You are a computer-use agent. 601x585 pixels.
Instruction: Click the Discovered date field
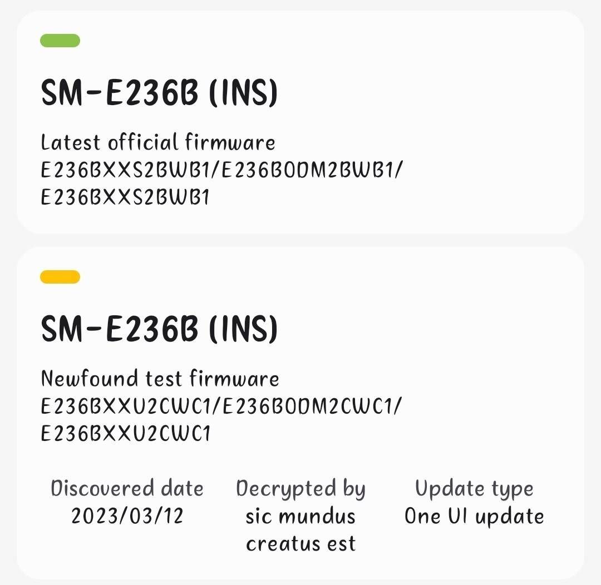point(127,488)
